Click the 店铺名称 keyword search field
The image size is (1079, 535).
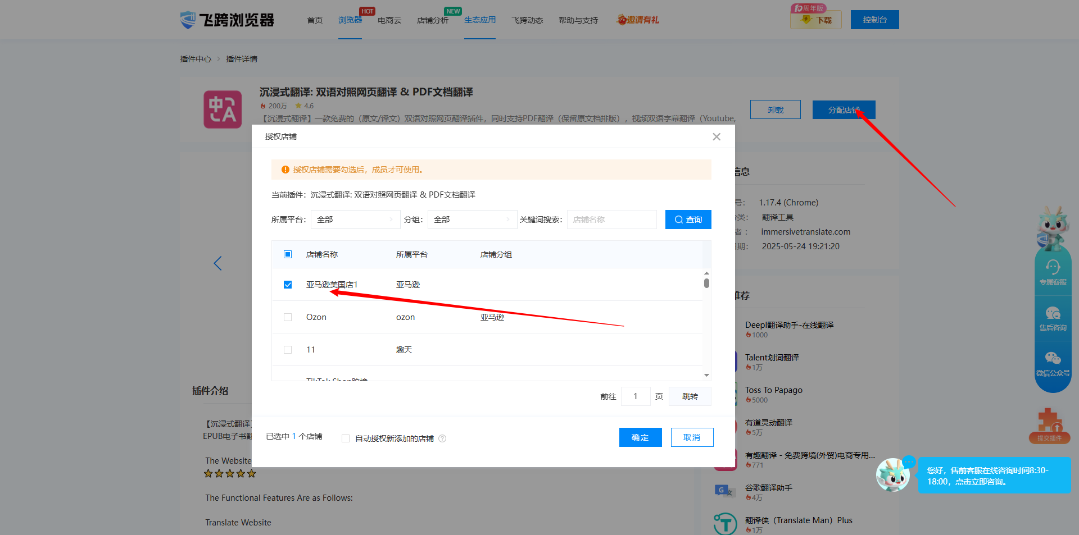(x=611, y=220)
